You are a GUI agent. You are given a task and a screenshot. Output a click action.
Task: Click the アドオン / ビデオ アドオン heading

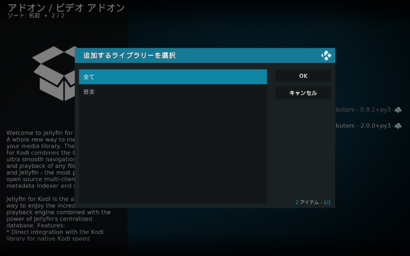point(66,8)
